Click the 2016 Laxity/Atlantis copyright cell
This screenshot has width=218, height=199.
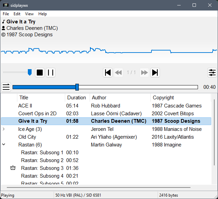coord(173,137)
